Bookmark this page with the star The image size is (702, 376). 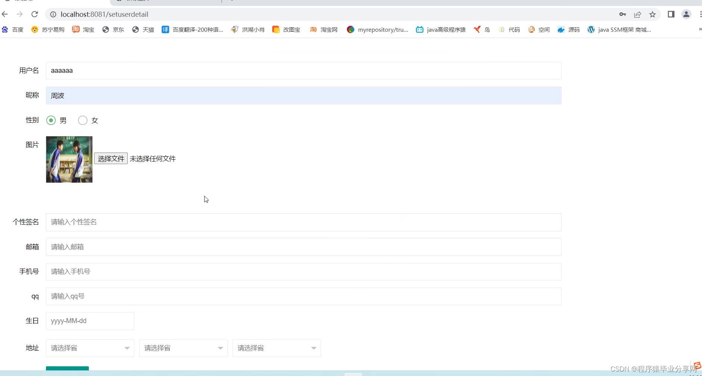coord(652,14)
